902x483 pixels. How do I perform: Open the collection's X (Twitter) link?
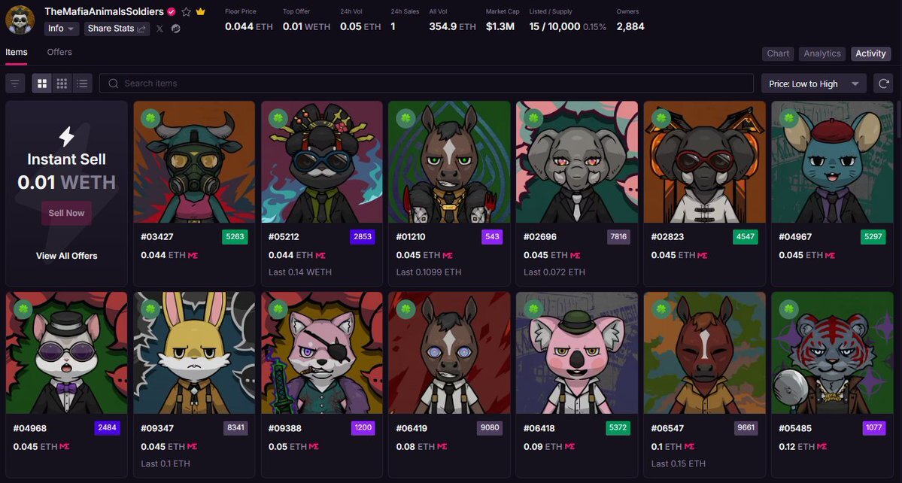point(159,29)
